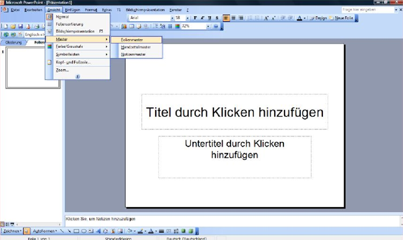The height and width of the screenshot is (240, 403).
Task: Choose Handzettelmaster from the submenu
Action: [136, 47]
